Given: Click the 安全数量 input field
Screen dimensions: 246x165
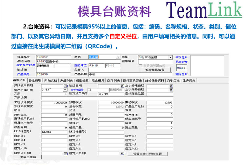Looking at the screenshot, I should (160, 128).
